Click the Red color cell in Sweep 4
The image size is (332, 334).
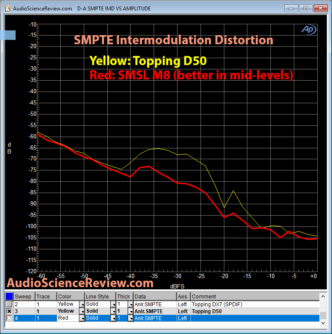pyautogui.click(x=68, y=318)
